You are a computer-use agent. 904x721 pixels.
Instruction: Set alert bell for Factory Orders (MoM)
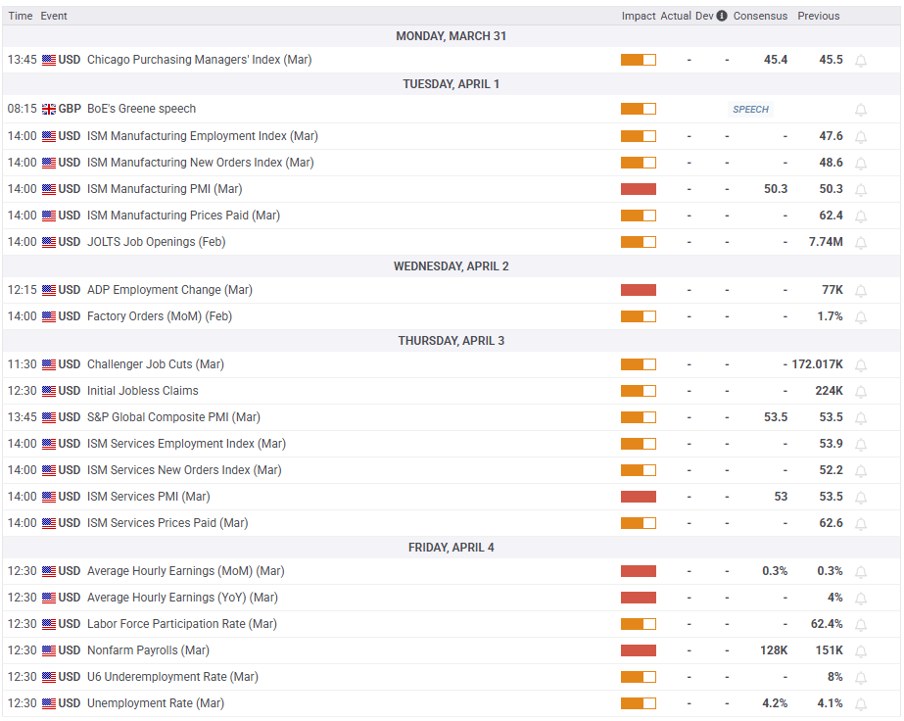click(x=861, y=317)
